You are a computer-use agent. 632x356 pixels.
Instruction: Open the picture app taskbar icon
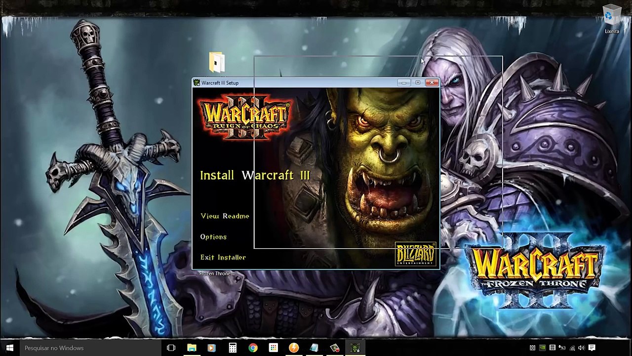click(335, 348)
